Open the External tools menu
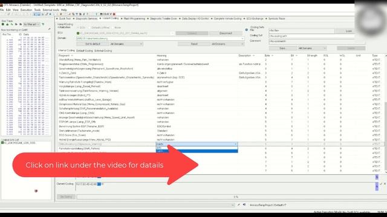Viewport: 387px width, 217px height. click(x=51, y=10)
